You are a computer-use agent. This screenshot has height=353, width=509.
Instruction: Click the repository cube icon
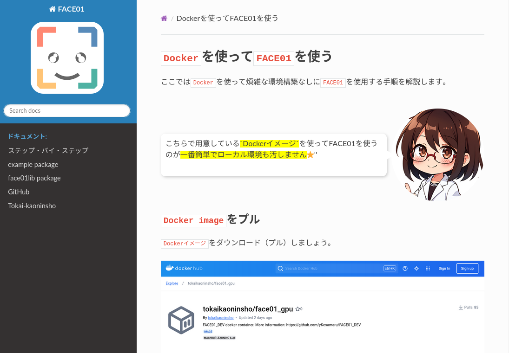tap(181, 320)
